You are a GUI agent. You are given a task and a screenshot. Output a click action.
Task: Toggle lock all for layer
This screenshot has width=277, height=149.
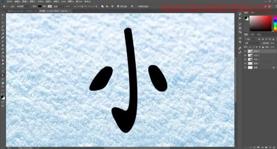(x=263, y=47)
